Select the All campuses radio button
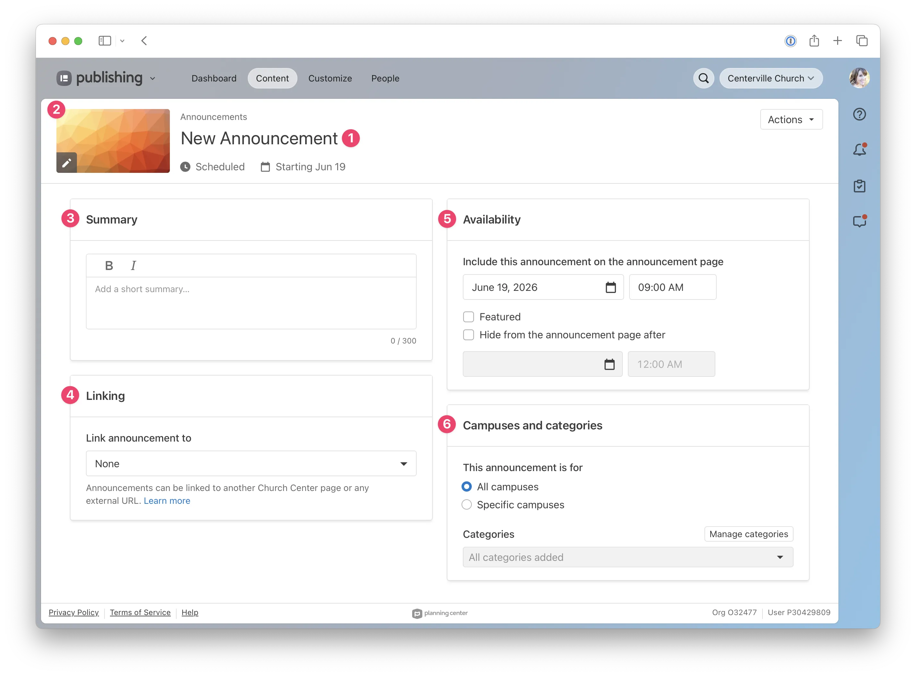Image resolution: width=916 pixels, height=676 pixels. pyautogui.click(x=466, y=487)
